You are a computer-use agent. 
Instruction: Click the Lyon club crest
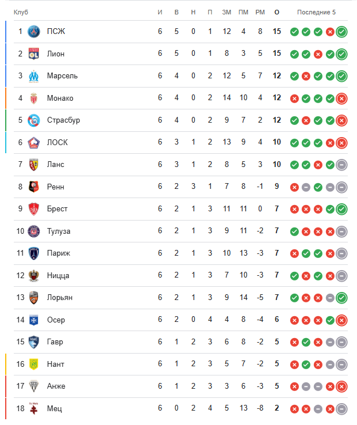tap(34, 54)
